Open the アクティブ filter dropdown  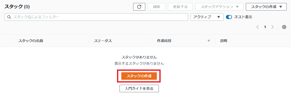pos(207,17)
